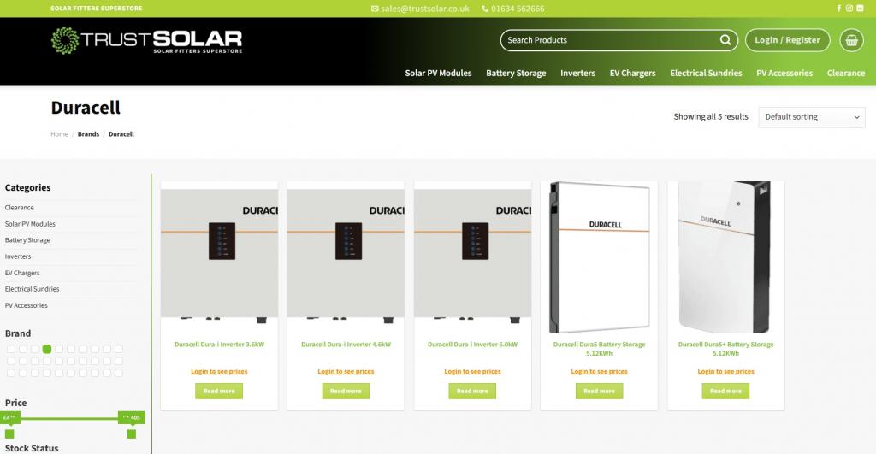Open Electrical Sundries navigation item
The width and height of the screenshot is (876, 454).
tap(706, 74)
